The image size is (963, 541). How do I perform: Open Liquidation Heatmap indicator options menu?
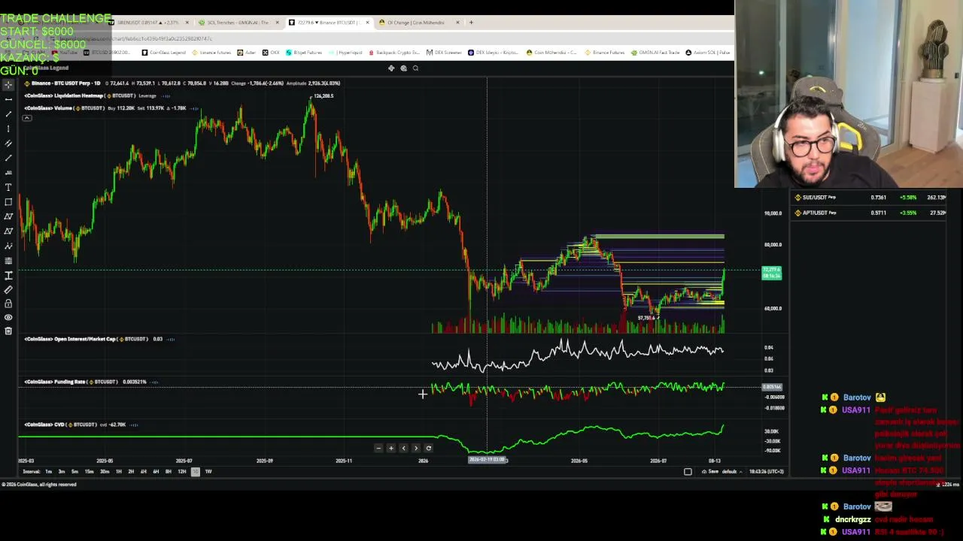click(x=166, y=96)
